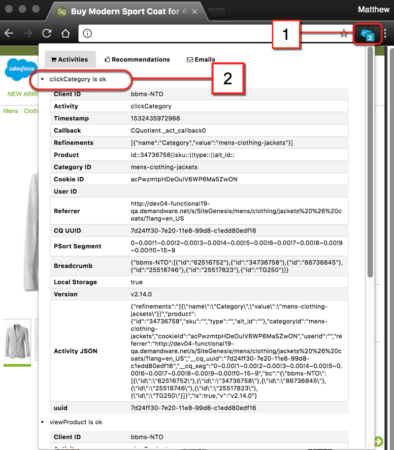Click the green arrow icon at bottom right
The height and width of the screenshot is (450, 394).
[379, 442]
